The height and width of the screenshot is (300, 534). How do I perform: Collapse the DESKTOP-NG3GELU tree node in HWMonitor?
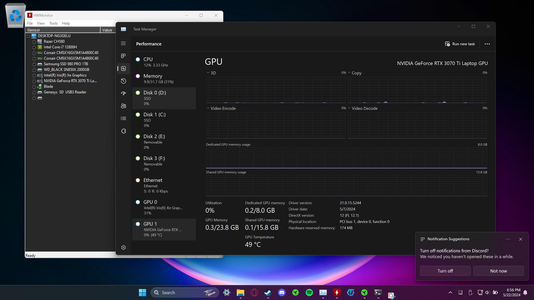(x=28, y=36)
